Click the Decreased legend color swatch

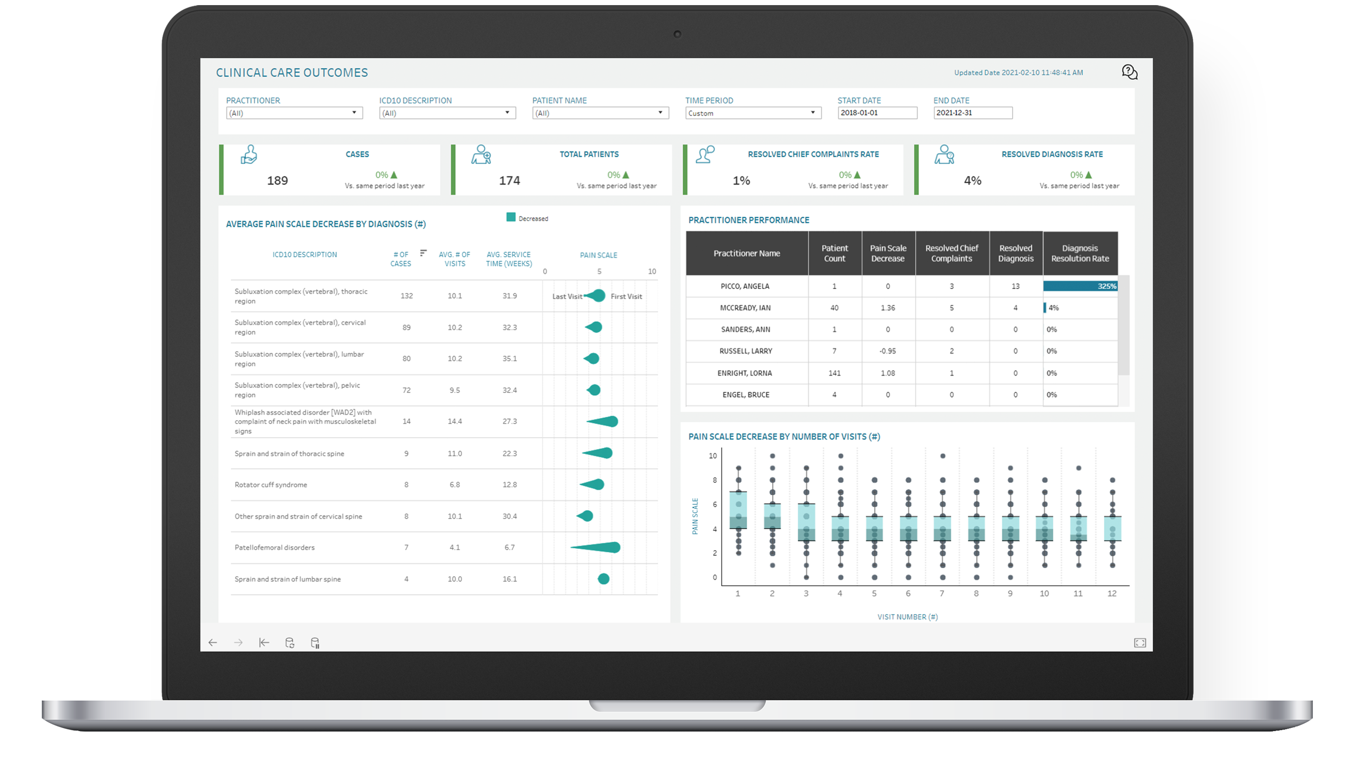click(511, 217)
